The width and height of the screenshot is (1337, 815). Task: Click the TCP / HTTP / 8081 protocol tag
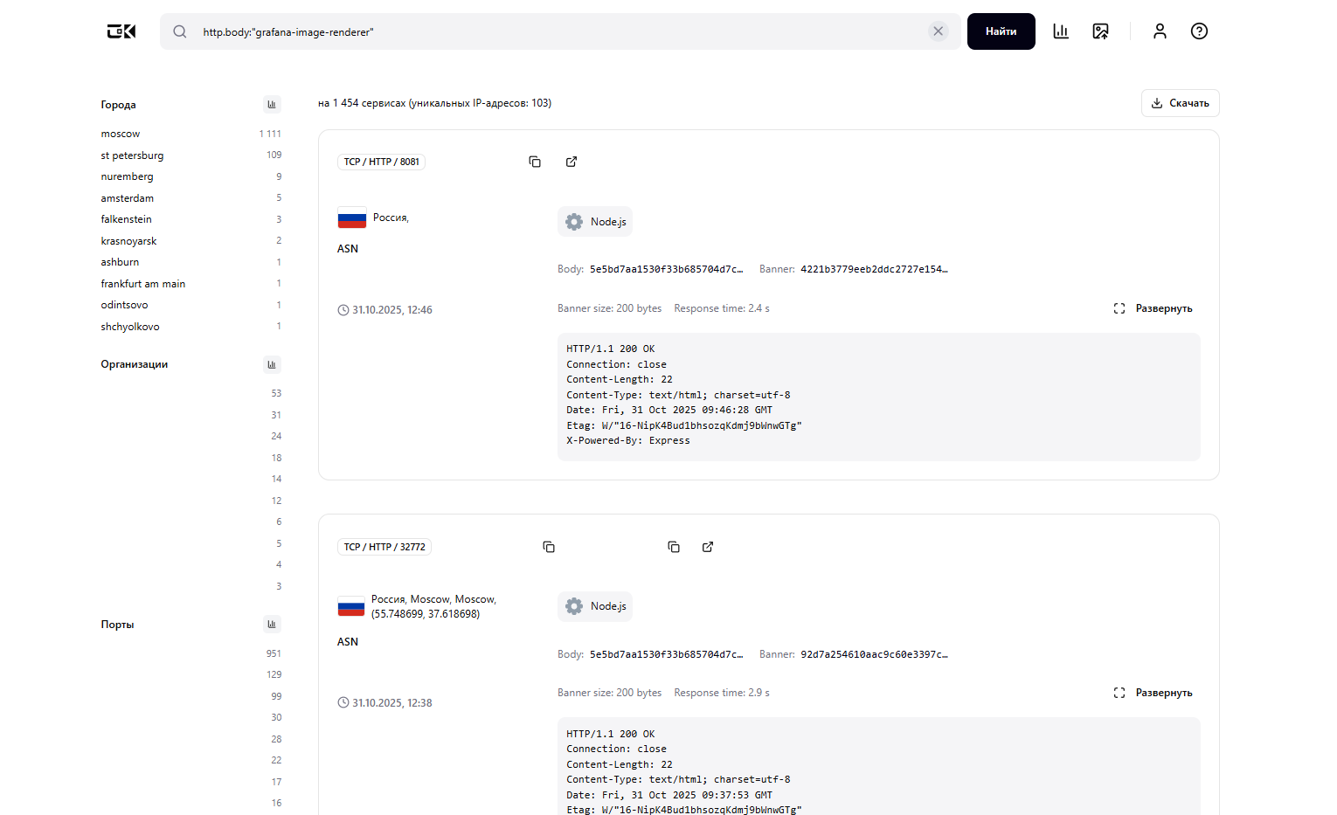point(381,162)
